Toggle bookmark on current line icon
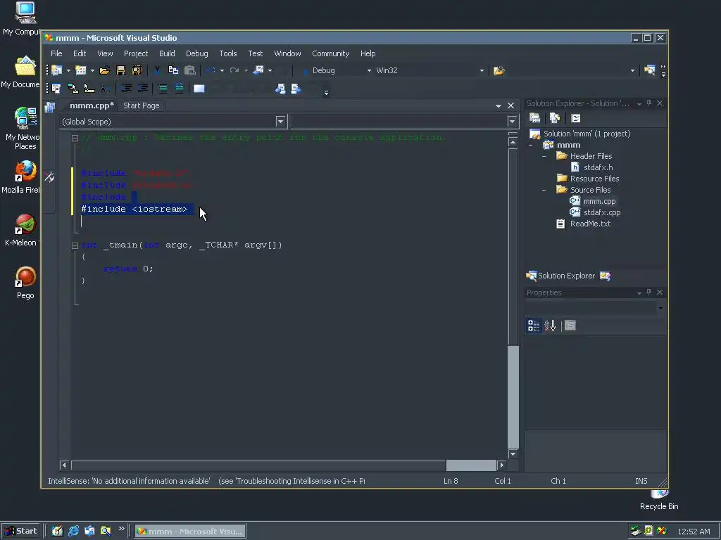This screenshot has height=540, width=721. click(x=199, y=88)
